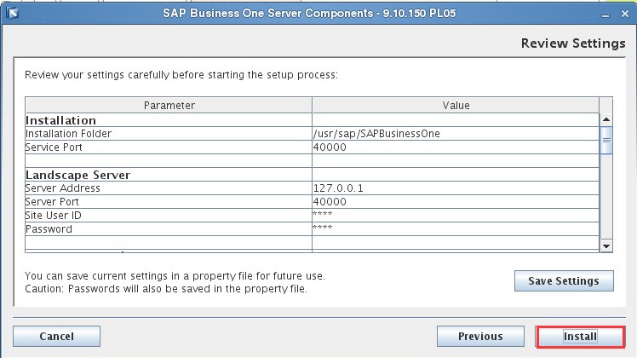
Task: Select the Parameter column header
Action: click(169, 106)
